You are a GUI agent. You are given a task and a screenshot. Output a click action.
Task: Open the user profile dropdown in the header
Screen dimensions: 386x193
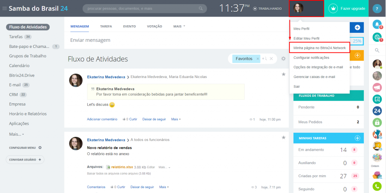(x=306, y=8)
